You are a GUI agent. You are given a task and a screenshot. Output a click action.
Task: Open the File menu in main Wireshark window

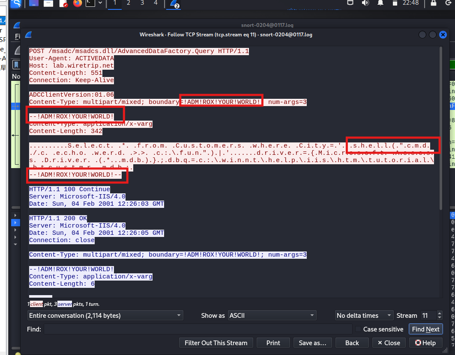pos(18,36)
